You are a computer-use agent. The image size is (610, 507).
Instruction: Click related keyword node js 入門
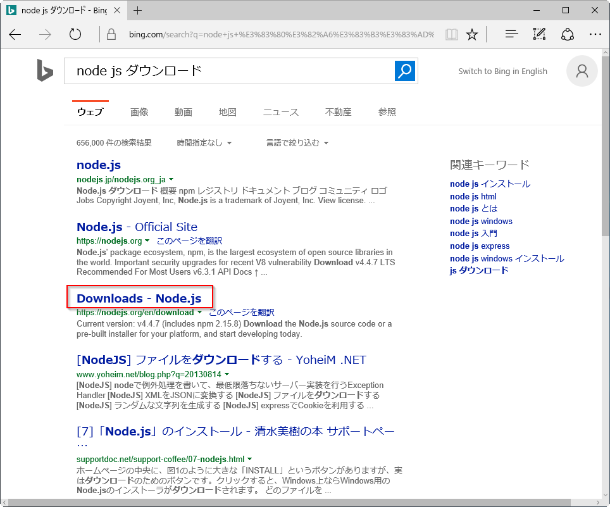pos(473,233)
